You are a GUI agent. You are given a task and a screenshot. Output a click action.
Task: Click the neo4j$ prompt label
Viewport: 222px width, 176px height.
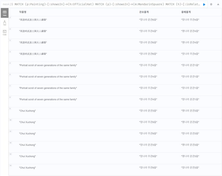[7, 4]
